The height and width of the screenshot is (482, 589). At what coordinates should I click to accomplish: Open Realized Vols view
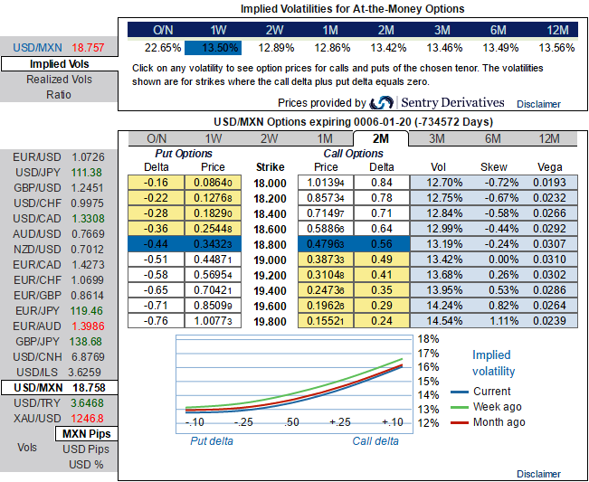pos(58,80)
